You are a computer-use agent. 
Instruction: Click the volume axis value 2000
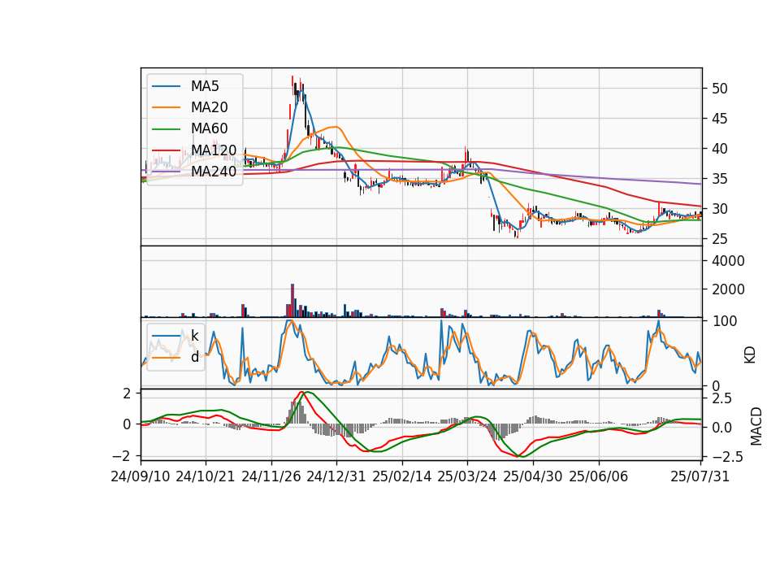(x=728, y=289)
